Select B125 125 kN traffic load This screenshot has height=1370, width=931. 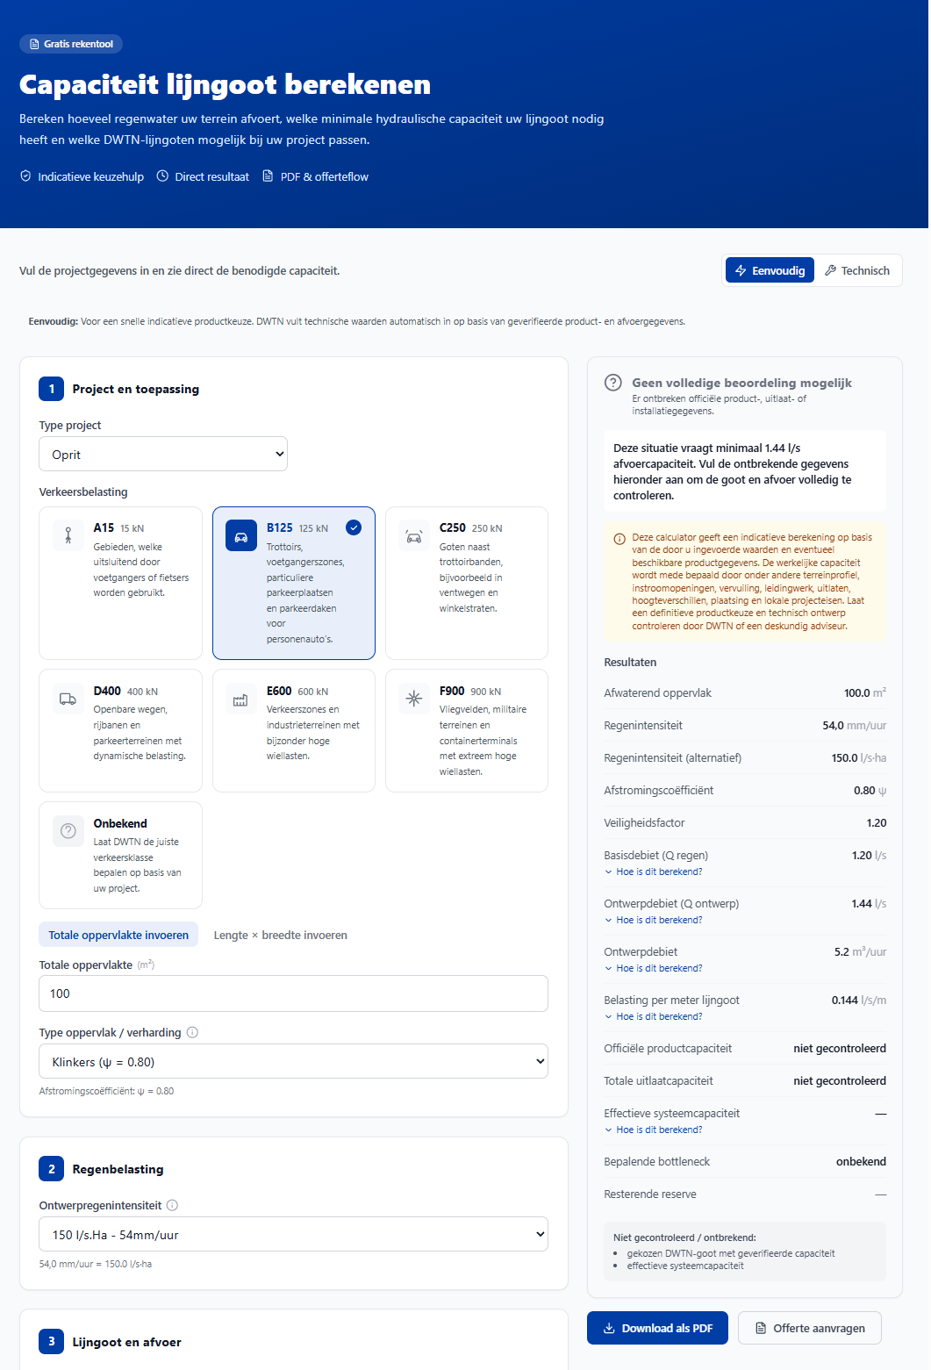pyautogui.click(x=294, y=583)
